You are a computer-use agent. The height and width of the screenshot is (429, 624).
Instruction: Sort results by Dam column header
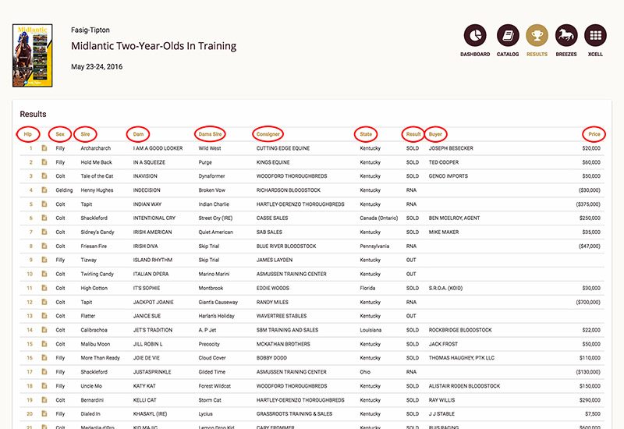[x=138, y=134]
